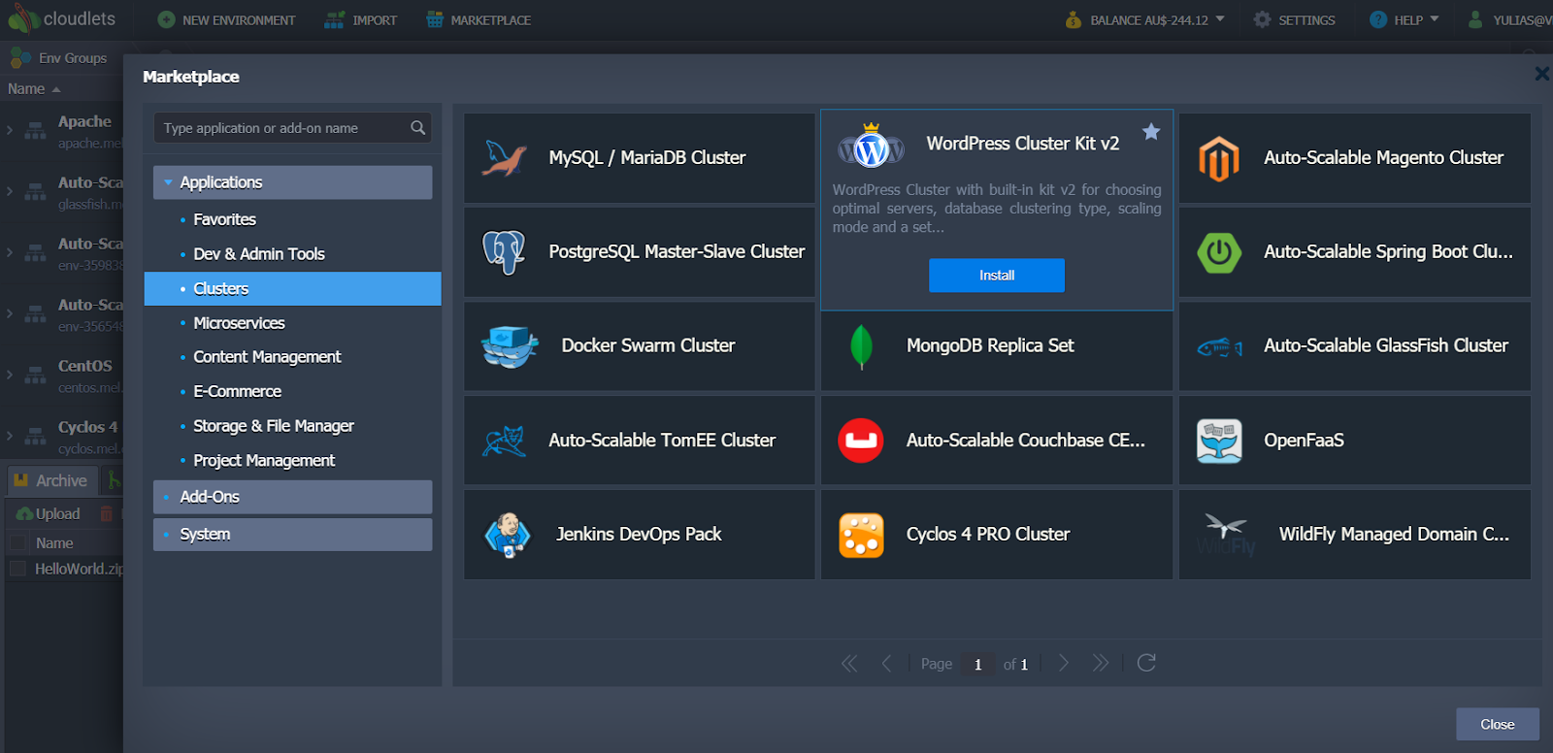Click the Env Groups icon
This screenshot has width=1553, height=753.
20,58
